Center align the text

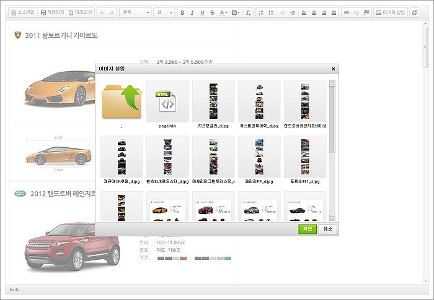click(314, 13)
